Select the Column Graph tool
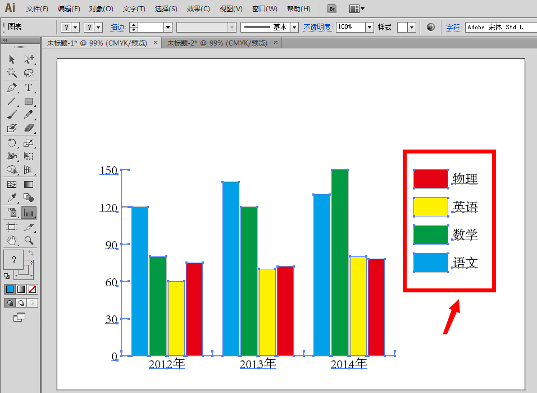The image size is (537, 393). [29, 213]
